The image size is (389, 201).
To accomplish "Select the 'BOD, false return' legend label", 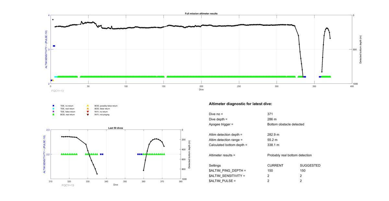I will (x=102, y=109).
